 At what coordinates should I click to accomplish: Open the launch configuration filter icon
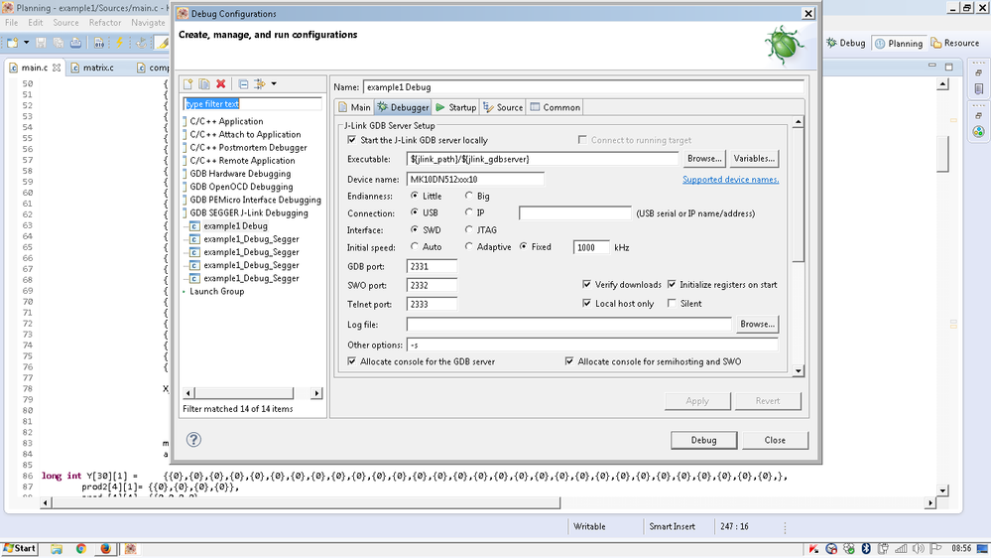pyautogui.click(x=259, y=84)
